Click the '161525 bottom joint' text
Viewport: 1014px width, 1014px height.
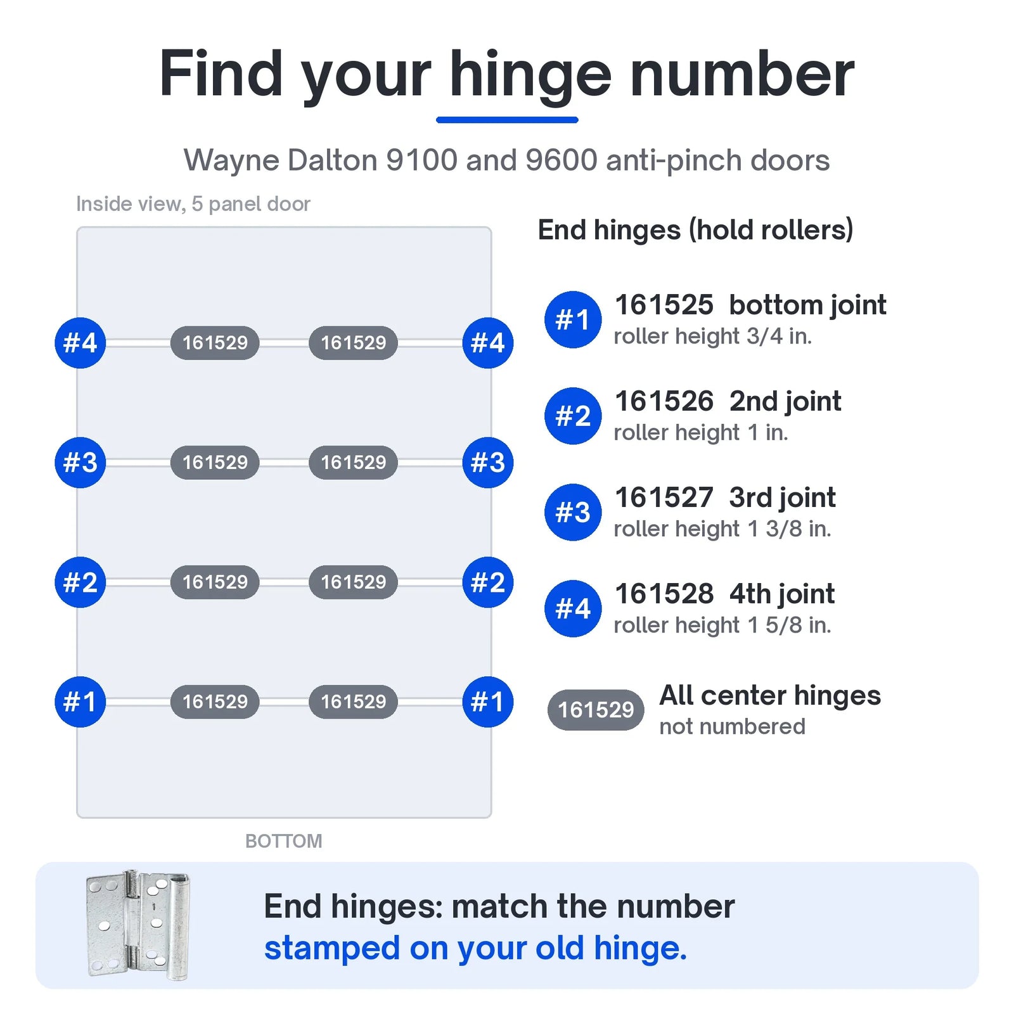coord(750,305)
